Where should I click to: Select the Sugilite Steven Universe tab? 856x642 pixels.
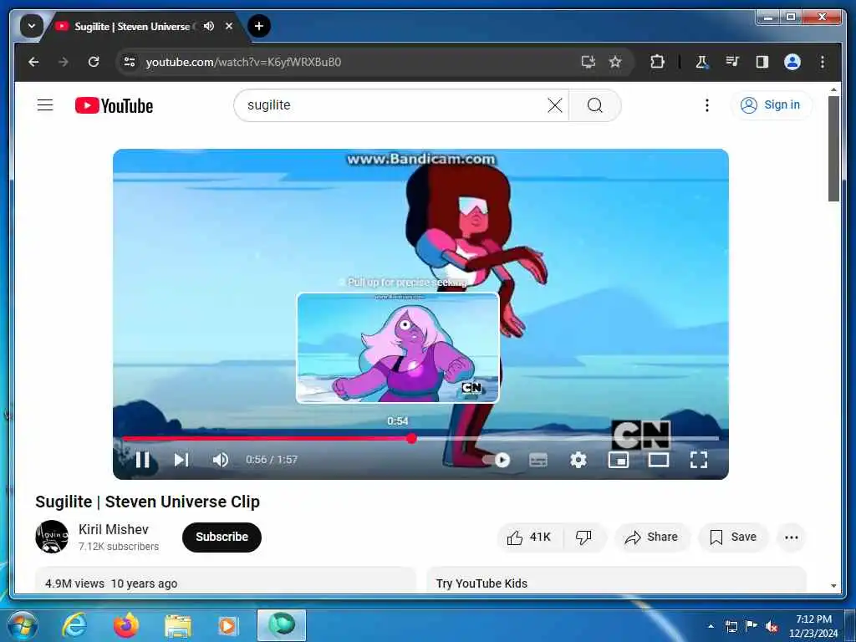131,26
